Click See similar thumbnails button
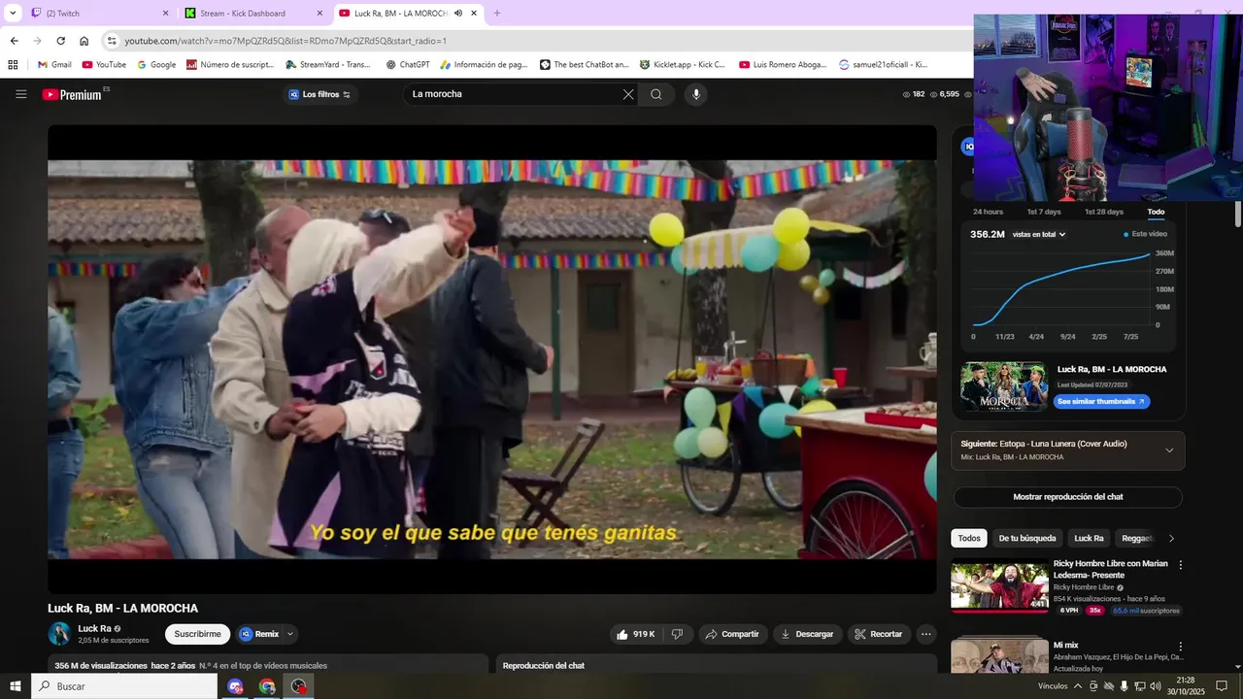1243x699 pixels. coord(1101,401)
